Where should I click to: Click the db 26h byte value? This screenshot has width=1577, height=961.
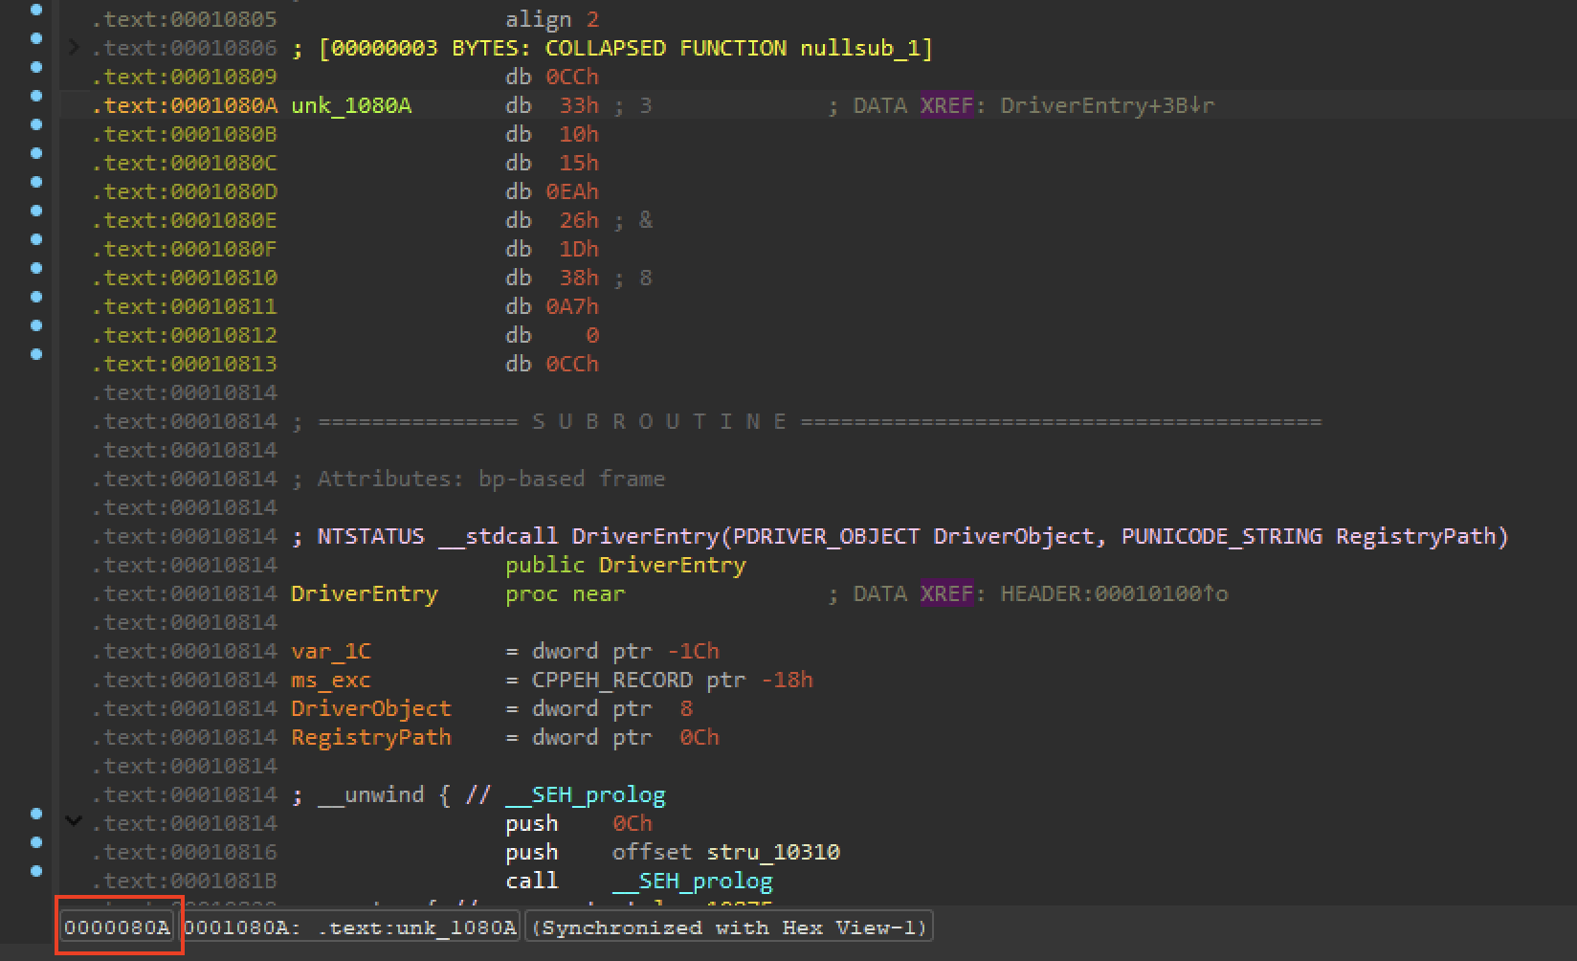click(x=579, y=220)
